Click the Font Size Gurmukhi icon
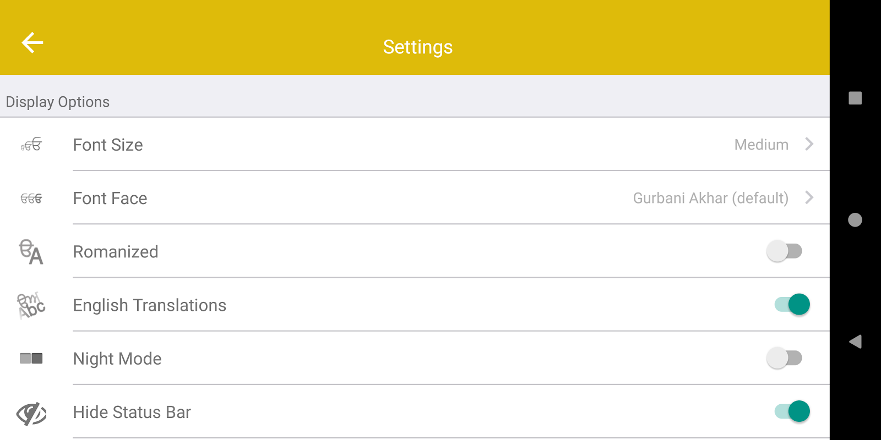Screen dimensions: 881x440 (31, 145)
